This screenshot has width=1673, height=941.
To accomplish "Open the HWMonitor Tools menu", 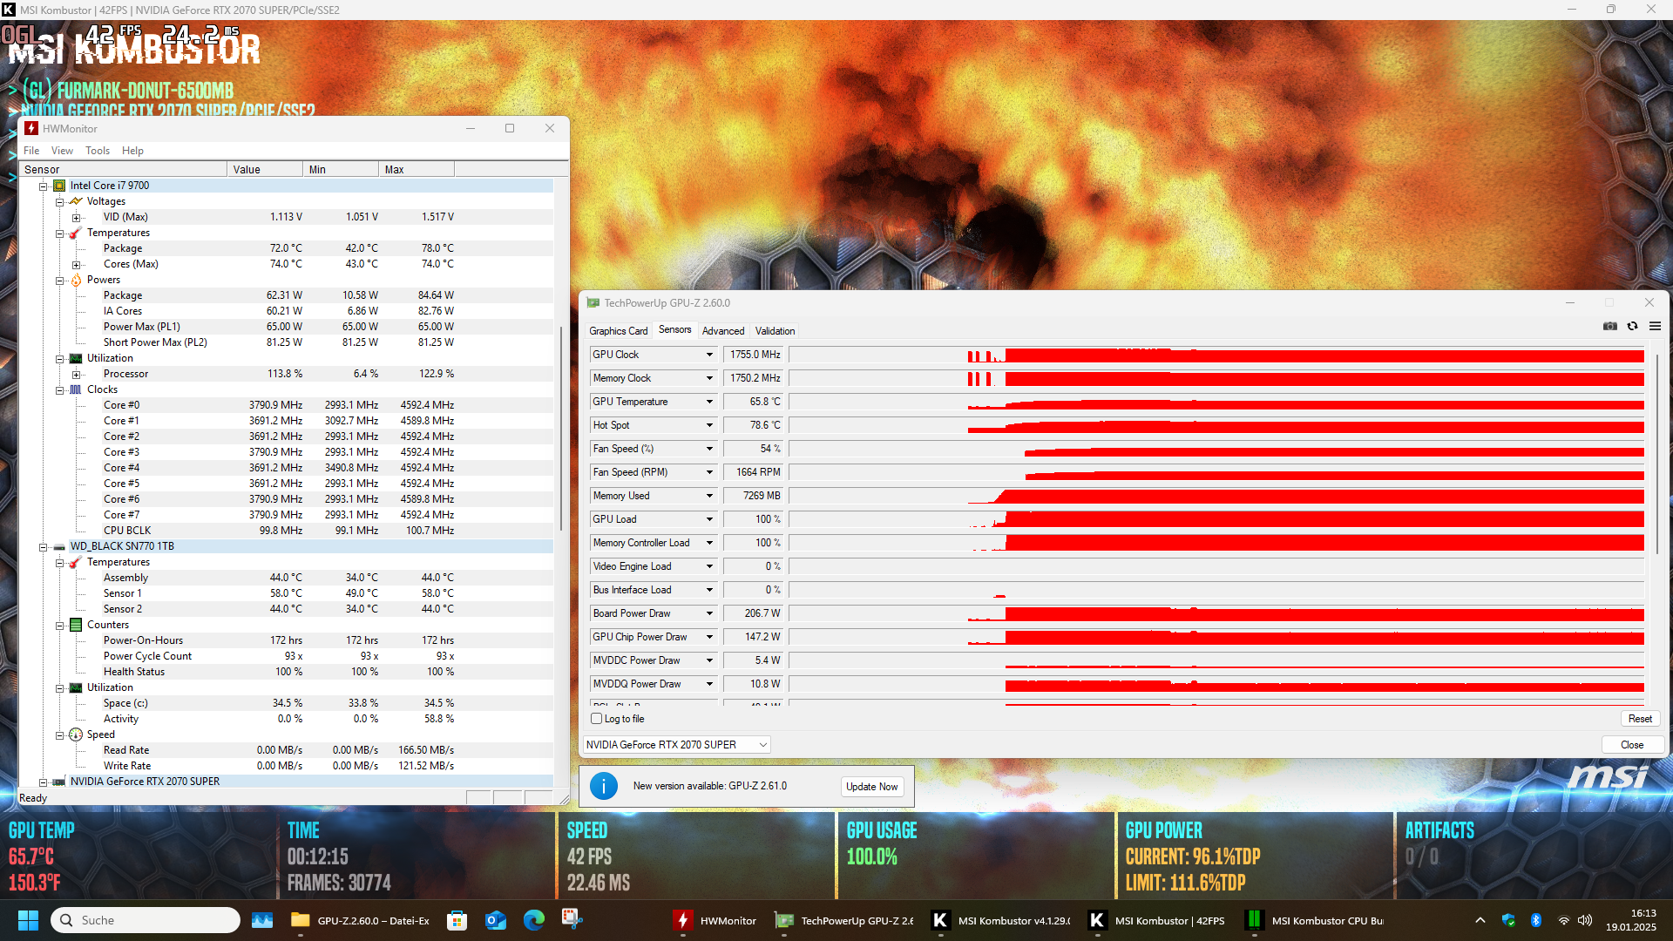I will [98, 151].
